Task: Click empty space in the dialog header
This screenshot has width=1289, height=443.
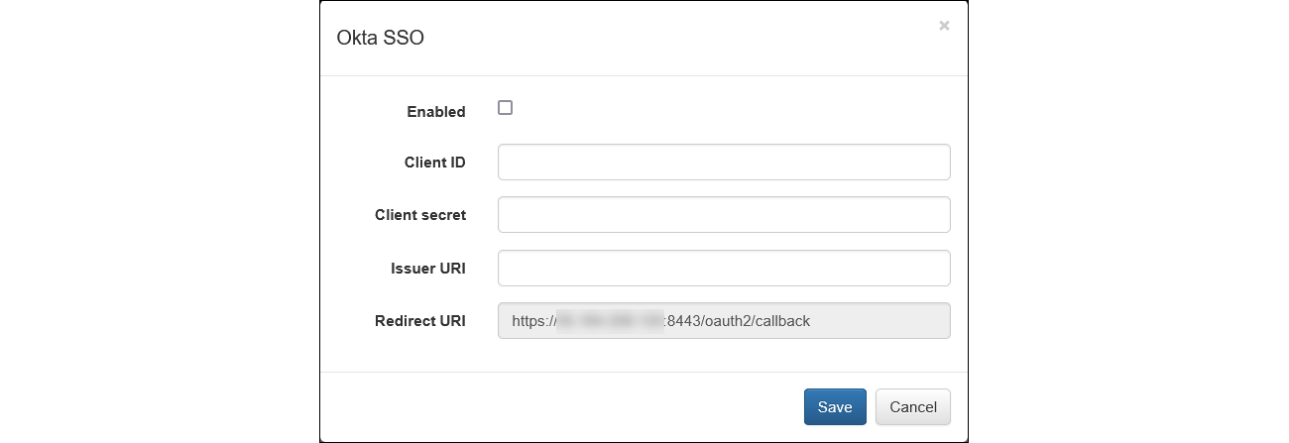Action: (644, 39)
